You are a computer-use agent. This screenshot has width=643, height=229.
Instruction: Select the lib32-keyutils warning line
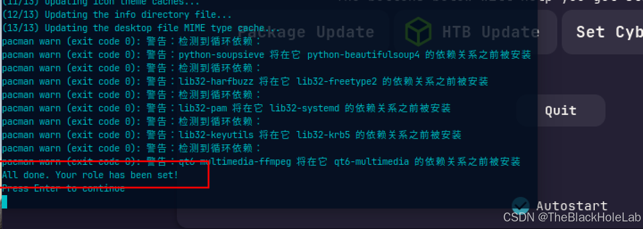(x=232, y=135)
